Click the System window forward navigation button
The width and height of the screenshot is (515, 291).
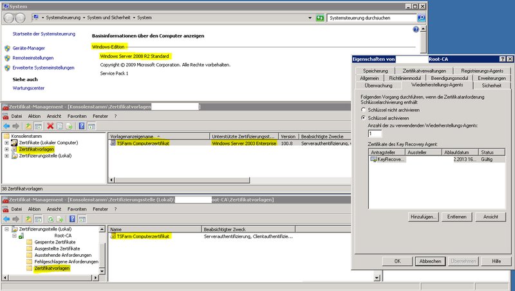(20, 18)
